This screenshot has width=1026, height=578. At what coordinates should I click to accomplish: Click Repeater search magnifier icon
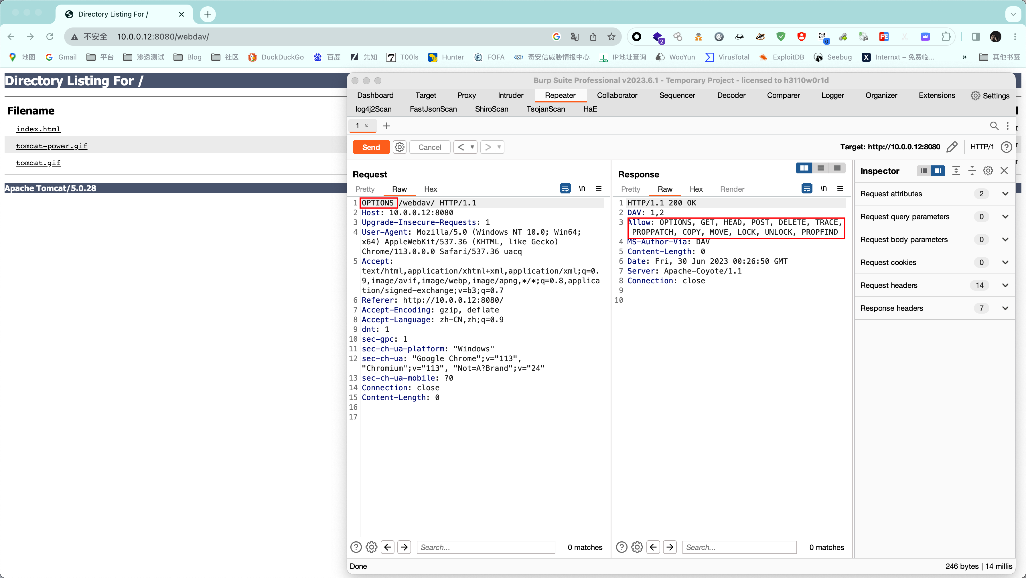[994, 126]
